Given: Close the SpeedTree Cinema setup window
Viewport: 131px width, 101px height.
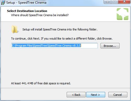Looking at the screenshot, I should pos(124,2).
